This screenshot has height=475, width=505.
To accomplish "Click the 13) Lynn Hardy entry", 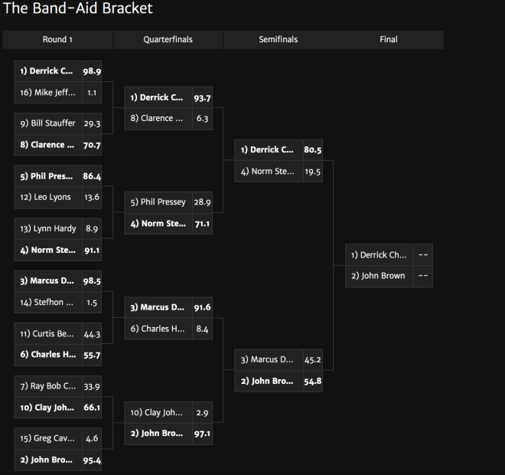I will [58, 228].
